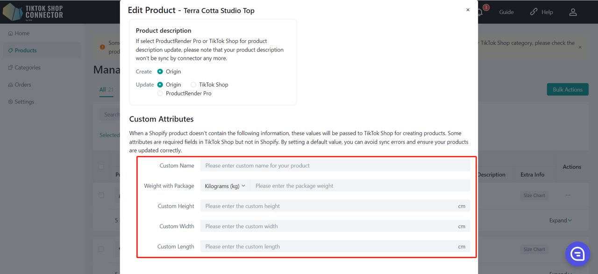Click the Product description heading
Viewport: 598px width, 274px height.
(x=164, y=31)
